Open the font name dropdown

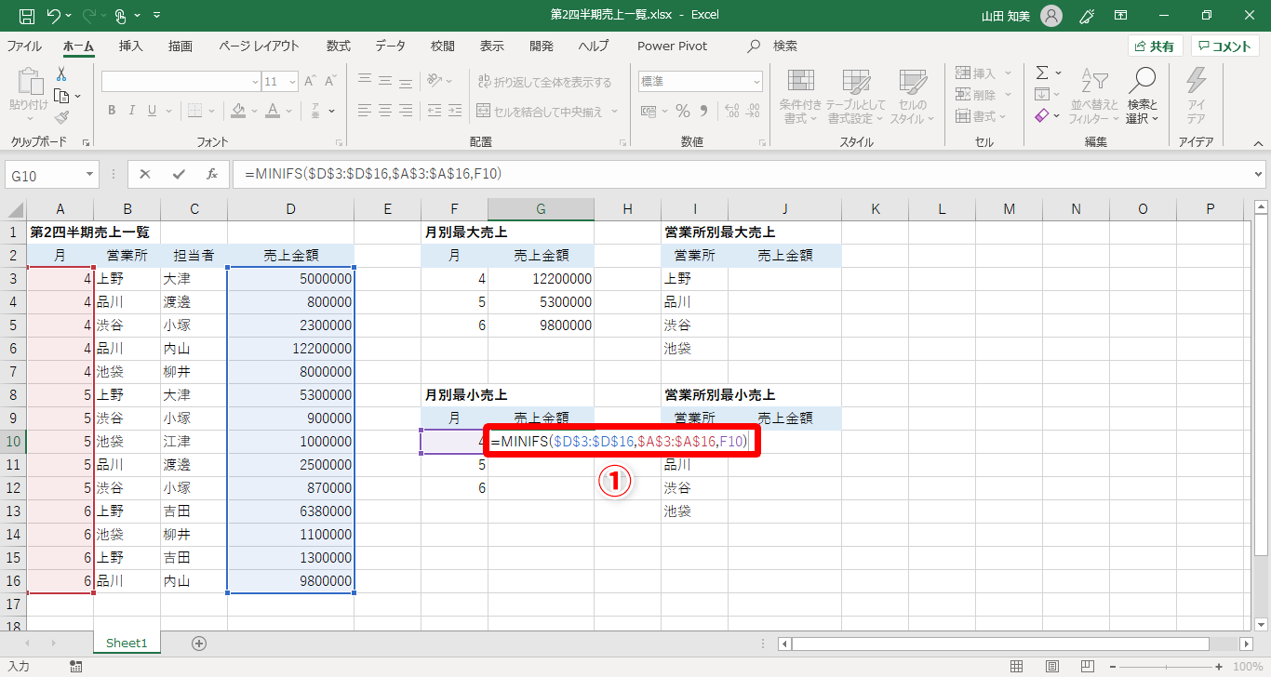click(x=255, y=82)
